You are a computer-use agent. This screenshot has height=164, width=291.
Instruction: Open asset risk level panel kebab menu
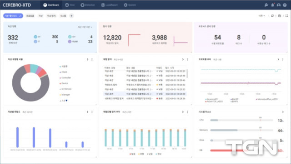point(92,112)
